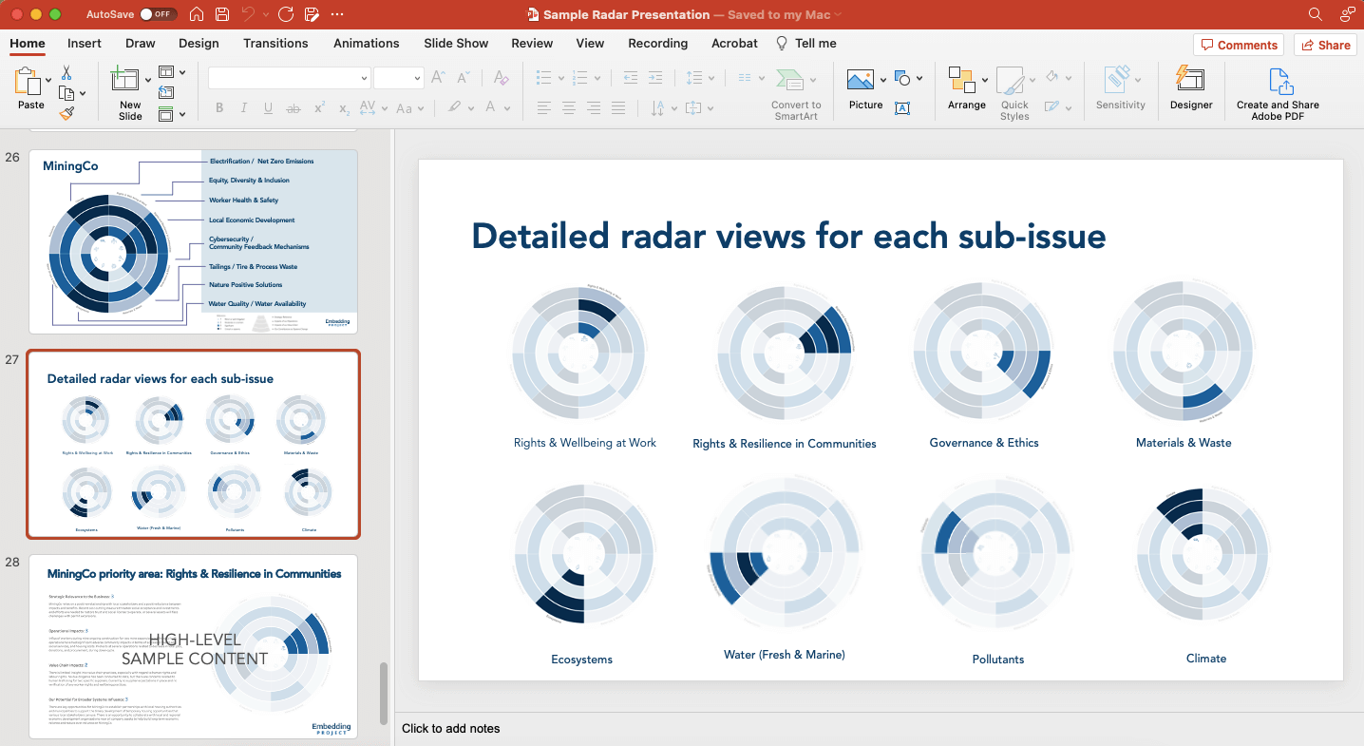Screen dimensions: 1364x746
Task: Apply Sensitivity label to the presentation
Action: pyautogui.click(x=1120, y=90)
